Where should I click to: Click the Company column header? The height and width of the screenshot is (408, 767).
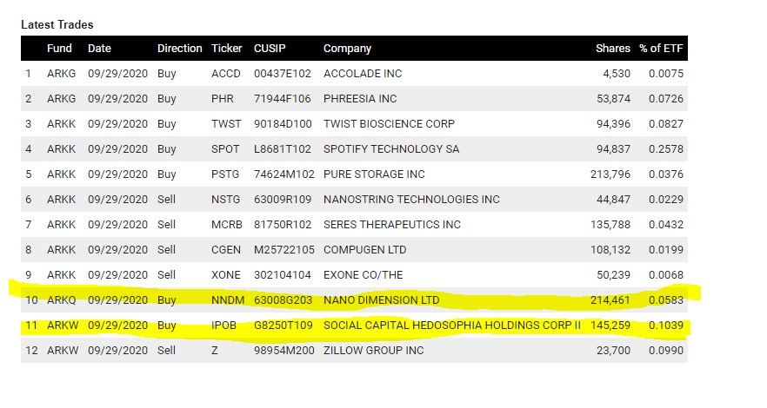point(347,49)
